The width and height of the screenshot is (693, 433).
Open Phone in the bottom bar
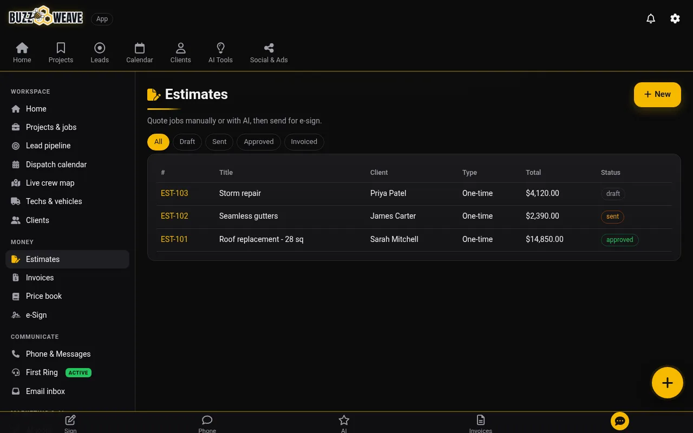pos(207,424)
